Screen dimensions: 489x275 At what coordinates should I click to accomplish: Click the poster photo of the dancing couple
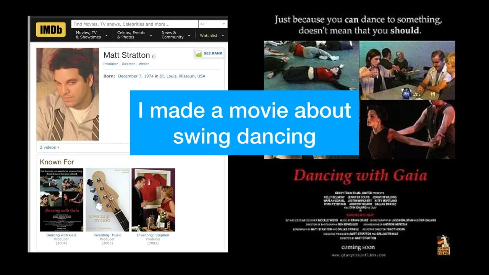click(407, 129)
